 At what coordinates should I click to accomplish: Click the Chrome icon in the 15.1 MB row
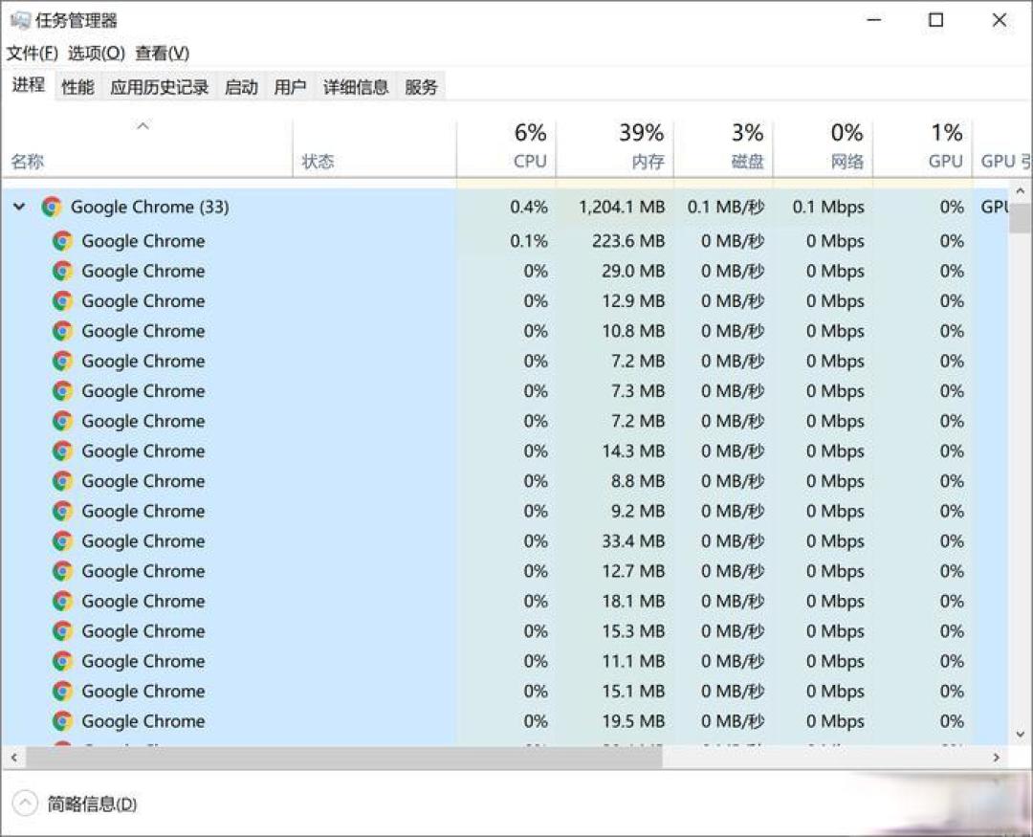(x=62, y=691)
